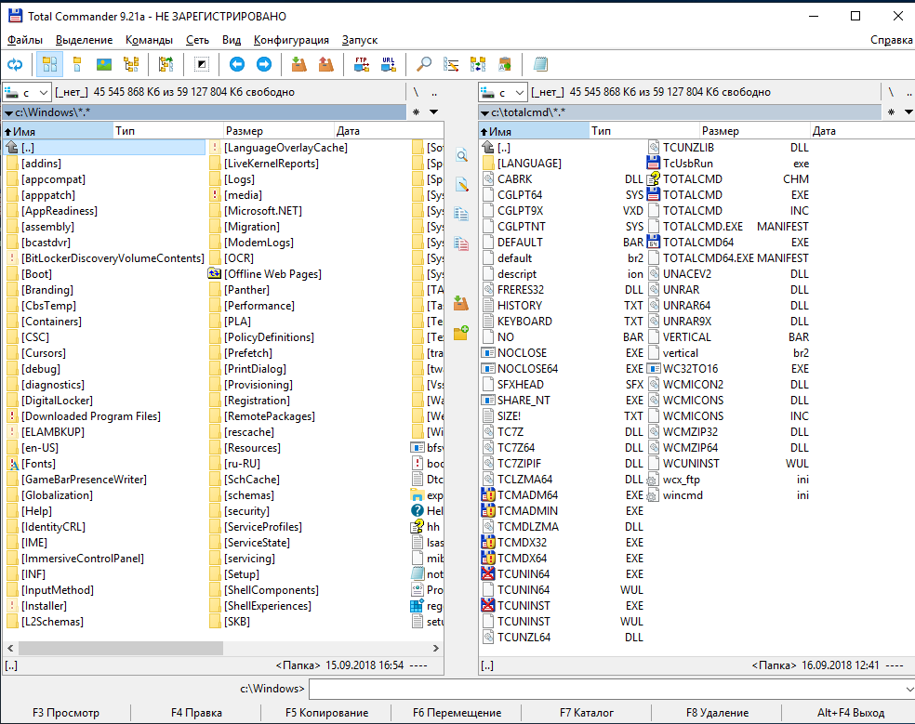915x724 pixels.
Task: Click the Copy files icon in middle bar
Action: [x=461, y=214]
